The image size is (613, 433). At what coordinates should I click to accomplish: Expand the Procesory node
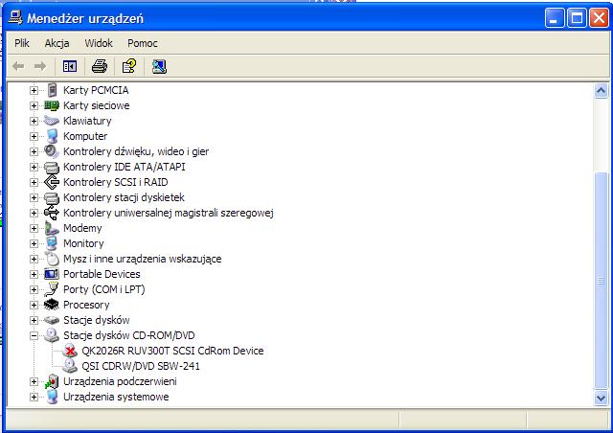tap(34, 305)
